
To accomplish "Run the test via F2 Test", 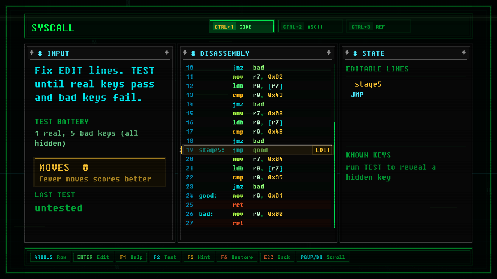I will tap(165, 257).
